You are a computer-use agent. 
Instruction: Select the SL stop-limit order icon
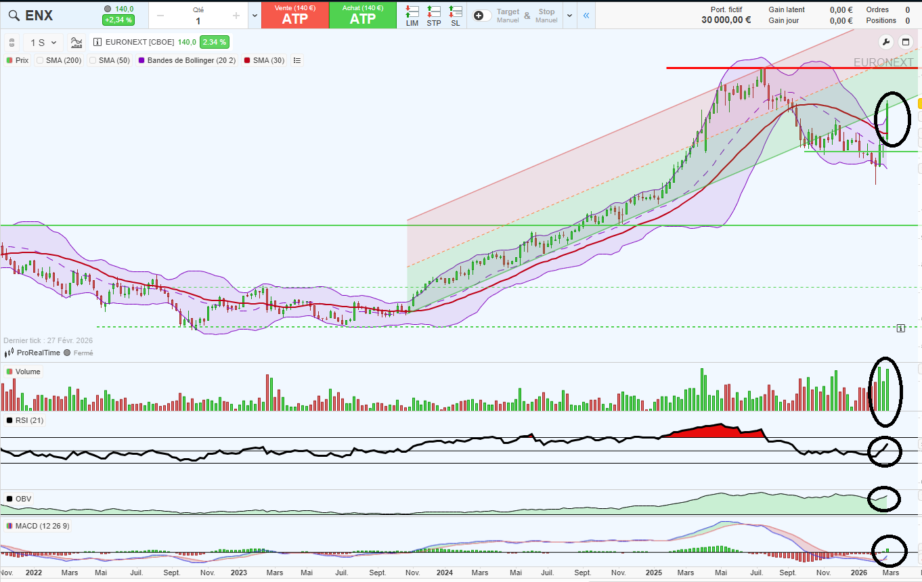pos(456,15)
